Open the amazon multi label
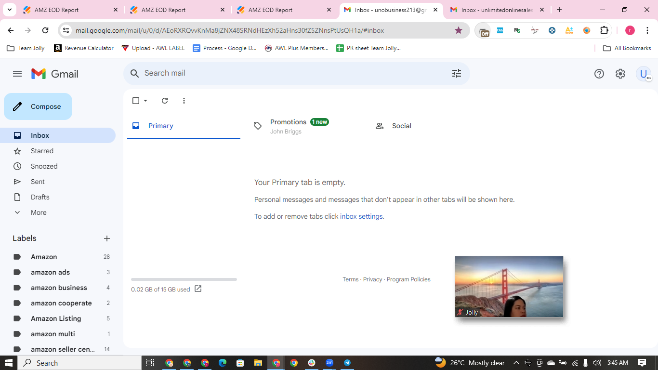The image size is (658, 370). click(x=58, y=334)
